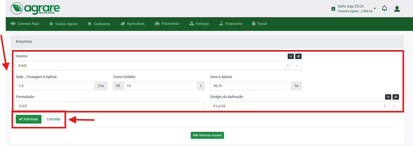Click the Agrare Gestor Rural logo
The width and height of the screenshot is (413, 146).
35,8
